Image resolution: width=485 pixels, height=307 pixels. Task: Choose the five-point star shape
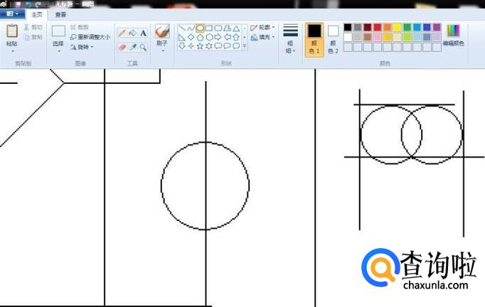[x=201, y=46]
